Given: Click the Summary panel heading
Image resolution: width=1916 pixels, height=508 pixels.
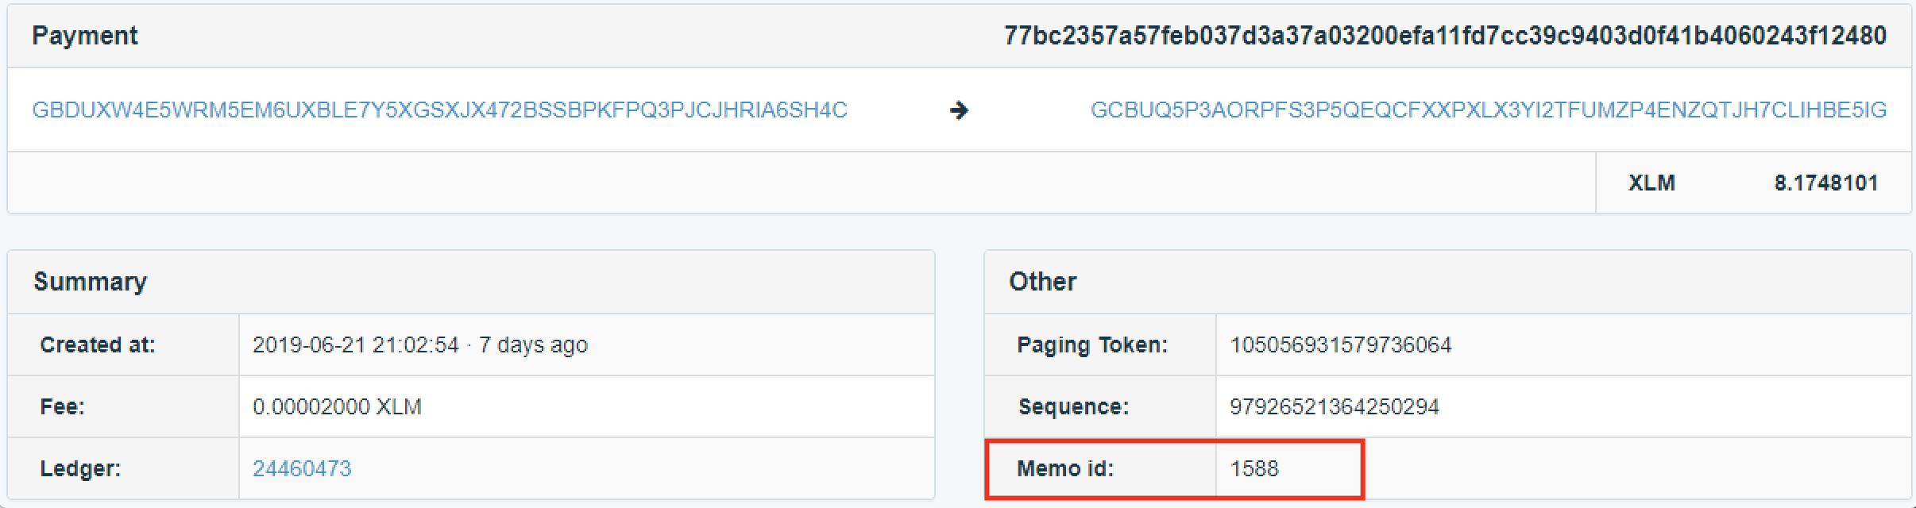Looking at the screenshot, I should point(90,281).
